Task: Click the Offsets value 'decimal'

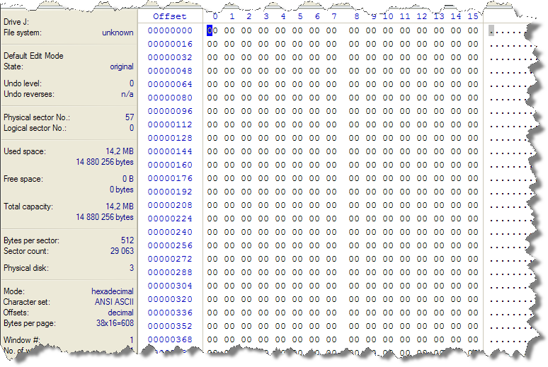Action: pyautogui.click(x=120, y=313)
